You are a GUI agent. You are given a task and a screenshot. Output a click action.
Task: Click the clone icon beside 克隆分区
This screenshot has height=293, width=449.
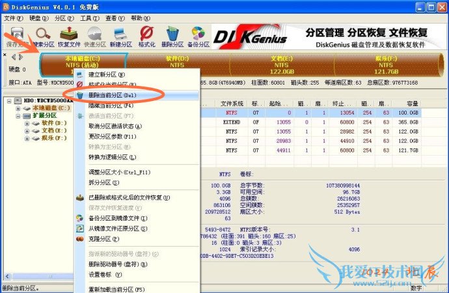tap(80, 239)
